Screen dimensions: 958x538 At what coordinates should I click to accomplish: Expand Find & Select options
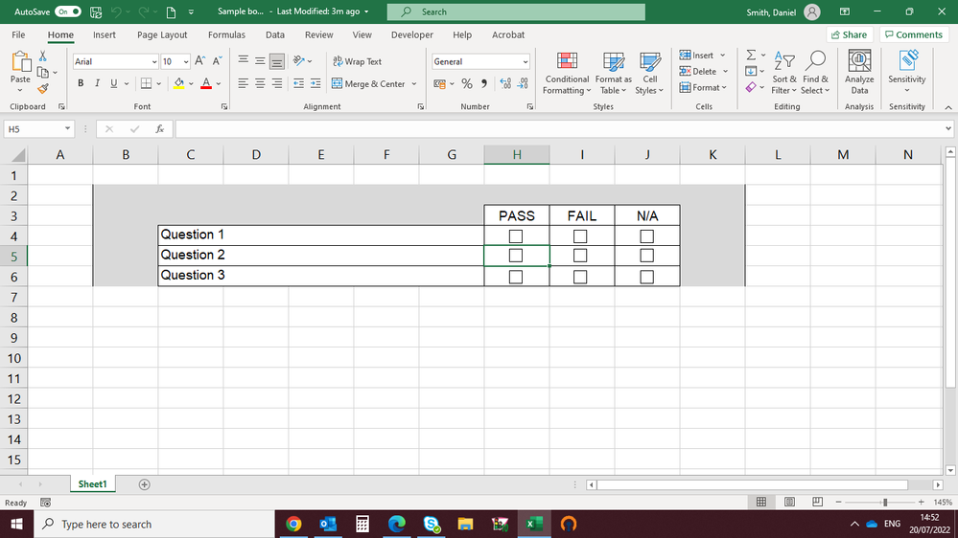816,73
